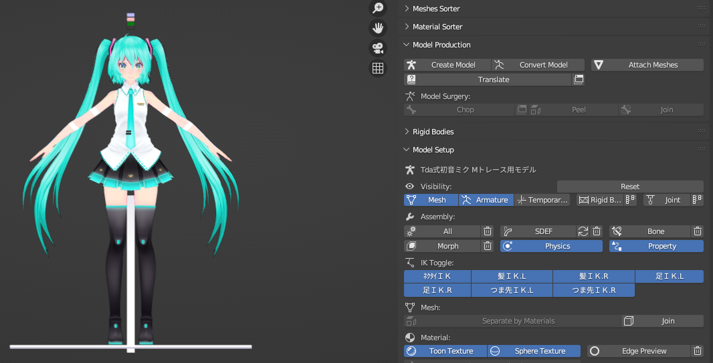The height and width of the screenshot is (363, 713).
Task: Toggle Toon Texture material option
Action: [445, 351]
